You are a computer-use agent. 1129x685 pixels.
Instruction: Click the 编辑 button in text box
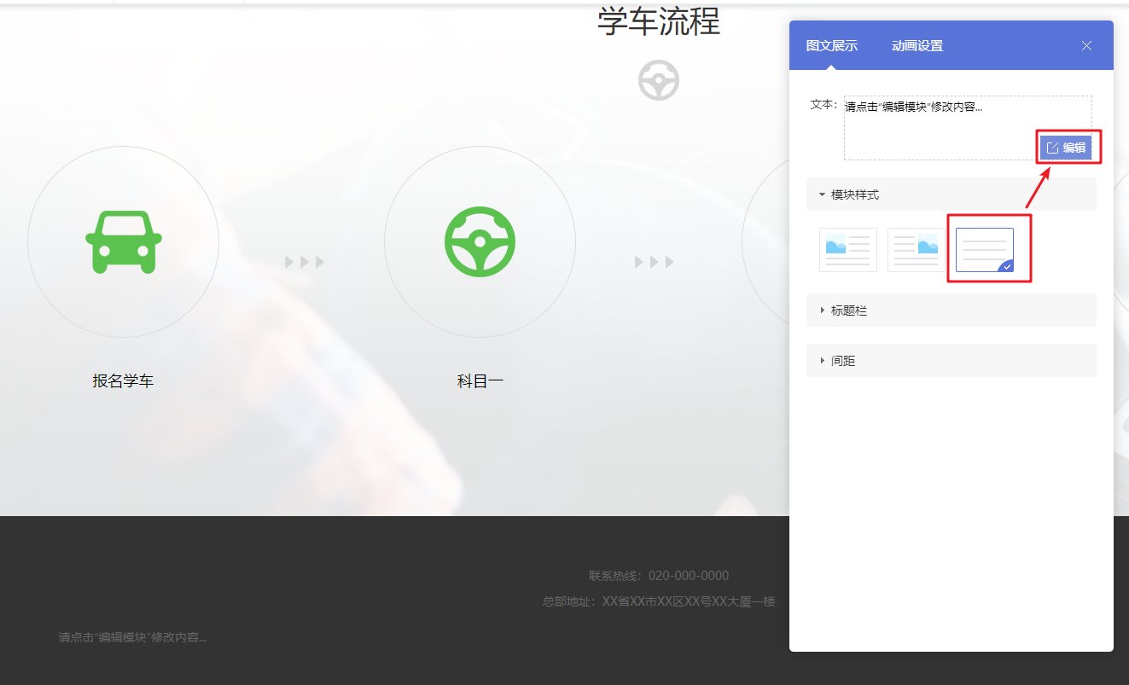1066,148
